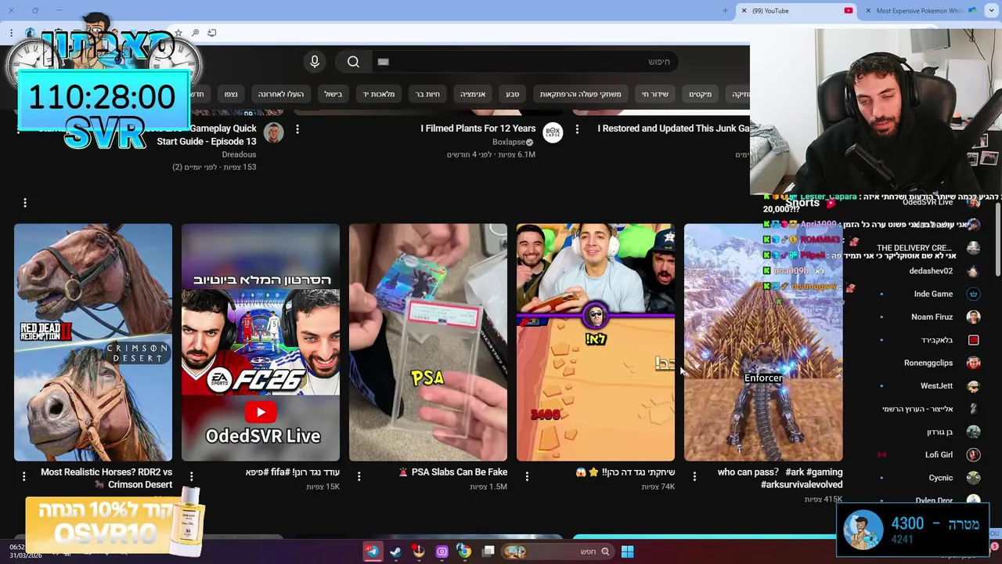Go to the Boxlapse channel name link

509,142
